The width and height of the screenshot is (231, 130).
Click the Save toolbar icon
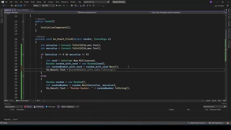point(18,6)
